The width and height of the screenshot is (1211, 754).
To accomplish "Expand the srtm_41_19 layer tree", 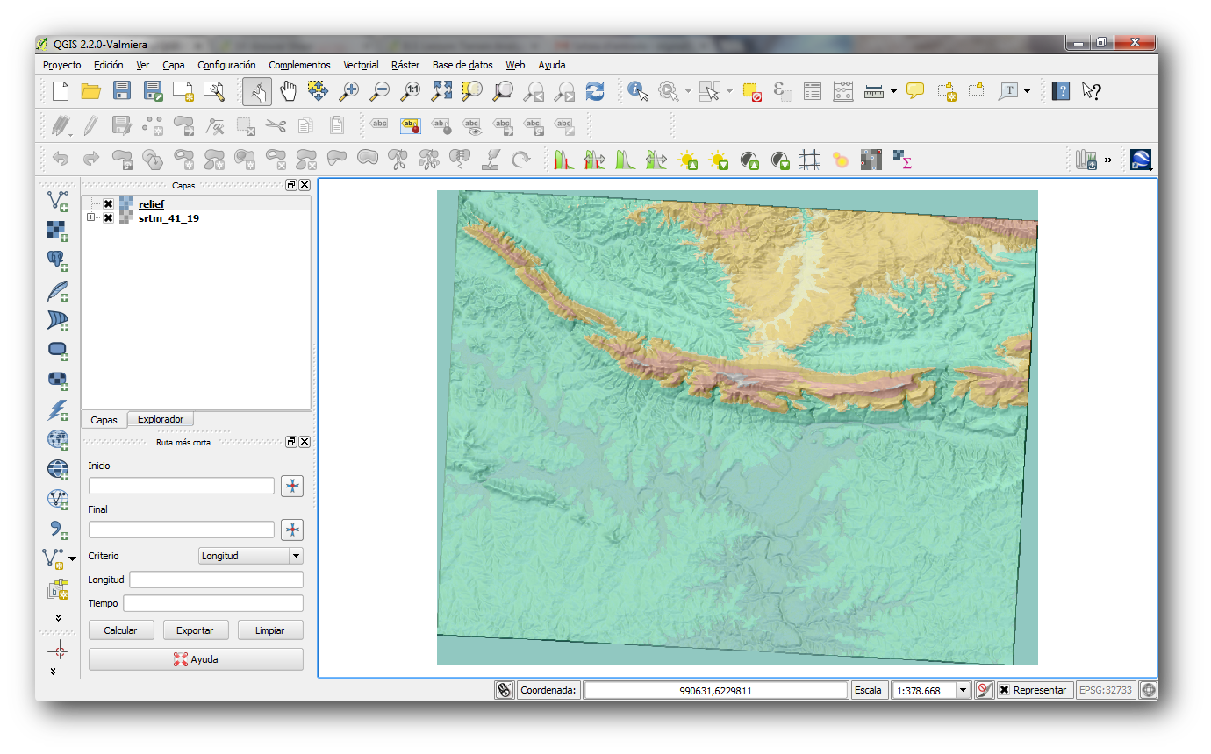I will click(91, 217).
